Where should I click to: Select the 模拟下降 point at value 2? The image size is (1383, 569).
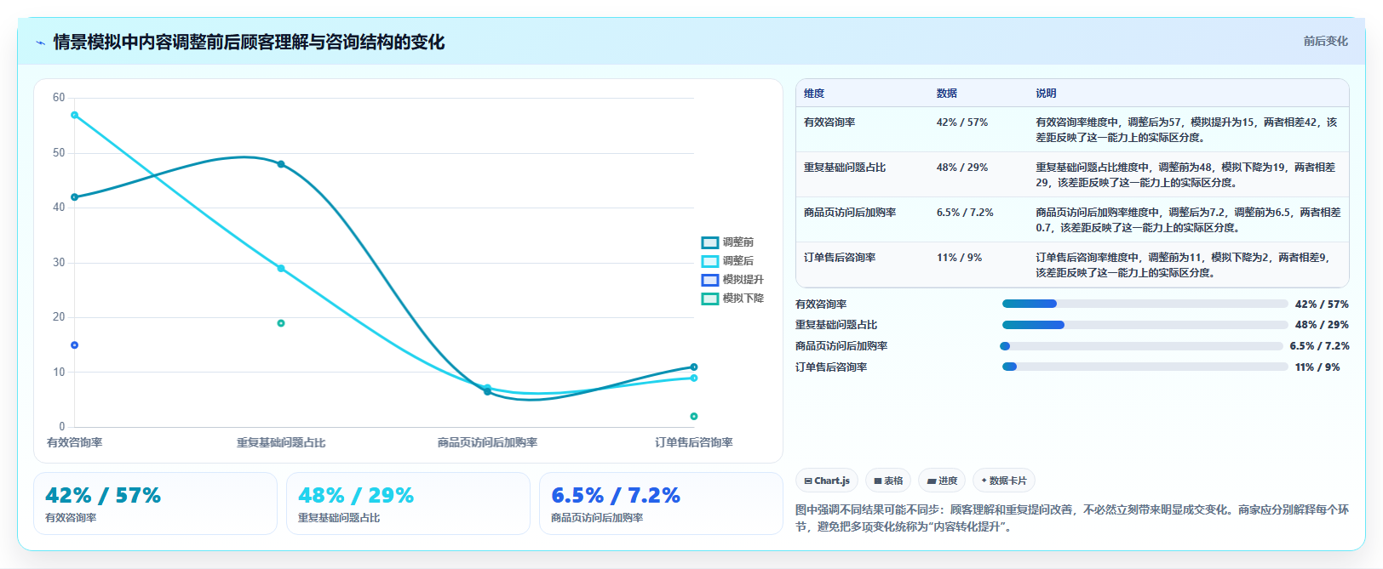(x=694, y=417)
